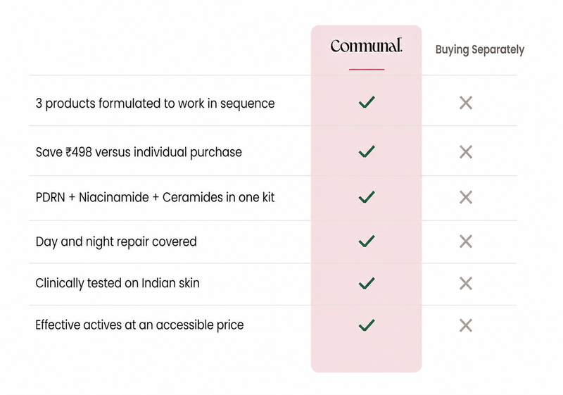The image size is (563, 395).
Task: Click the checkmark for PDRN + Niacinamide row
Action: pos(367,196)
